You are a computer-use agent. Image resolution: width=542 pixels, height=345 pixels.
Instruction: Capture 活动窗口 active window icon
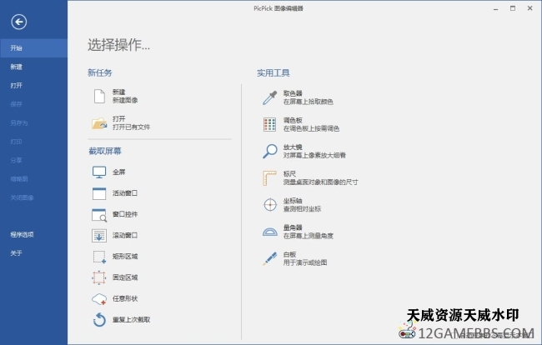click(98, 193)
